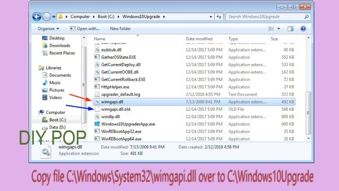Image resolution: width=339 pixels, height=191 pixels.
Task: Open the Organize menu
Action: [48, 29]
